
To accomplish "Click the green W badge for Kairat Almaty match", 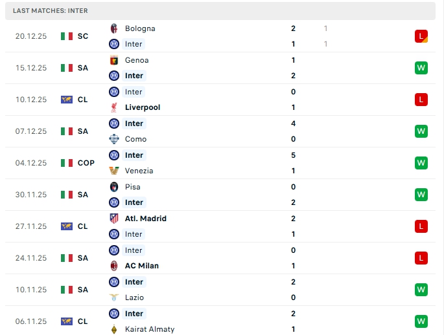I will click(x=421, y=321).
